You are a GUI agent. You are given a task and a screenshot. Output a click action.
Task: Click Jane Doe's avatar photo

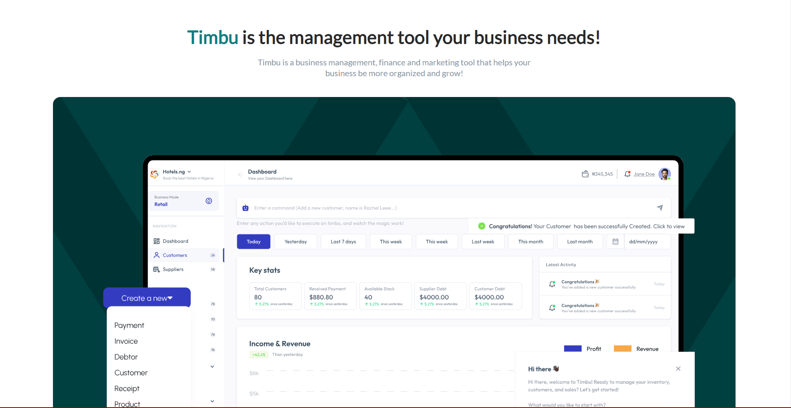click(665, 174)
